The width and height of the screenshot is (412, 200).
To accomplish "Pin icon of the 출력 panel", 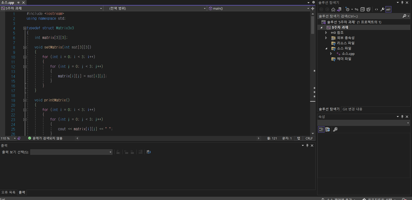I will tap(307, 146).
